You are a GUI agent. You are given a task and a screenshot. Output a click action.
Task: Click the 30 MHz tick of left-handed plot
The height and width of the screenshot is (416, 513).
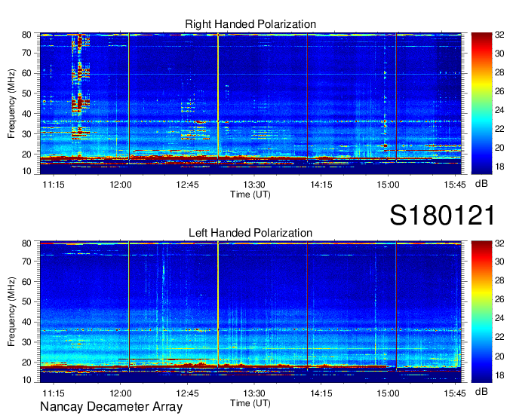[26, 342]
